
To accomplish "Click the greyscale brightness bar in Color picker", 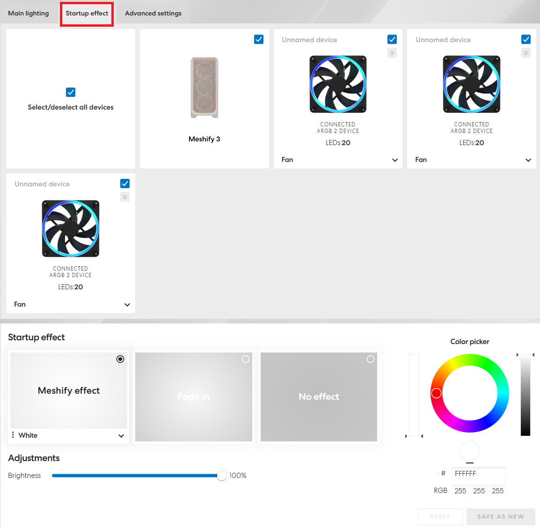I will [525, 395].
